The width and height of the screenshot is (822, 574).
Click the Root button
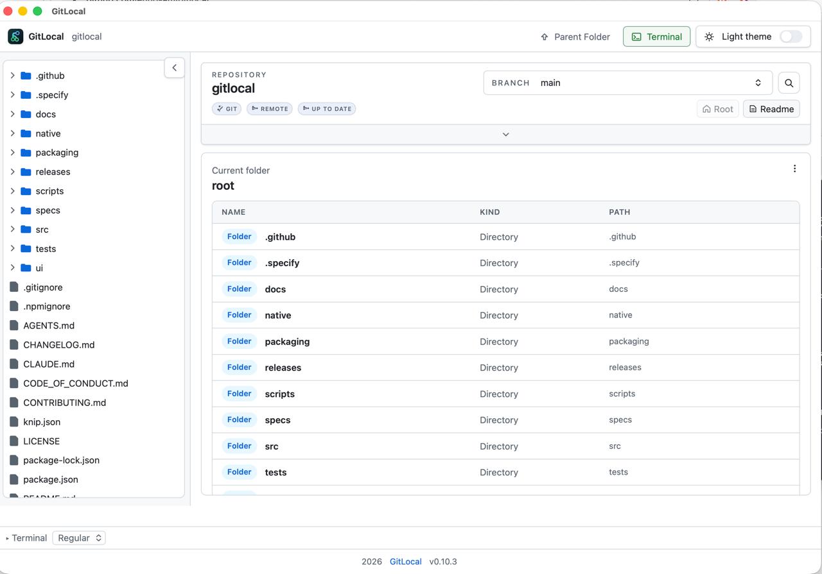pyautogui.click(x=717, y=109)
